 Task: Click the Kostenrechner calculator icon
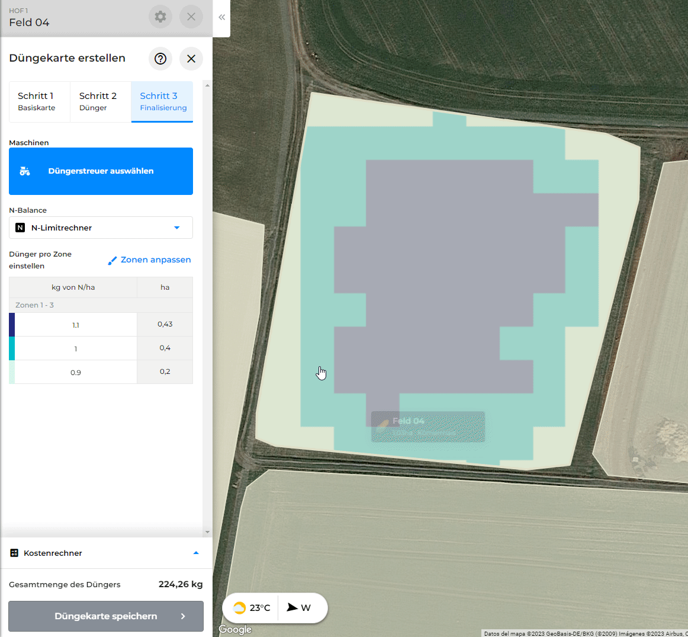[14, 553]
